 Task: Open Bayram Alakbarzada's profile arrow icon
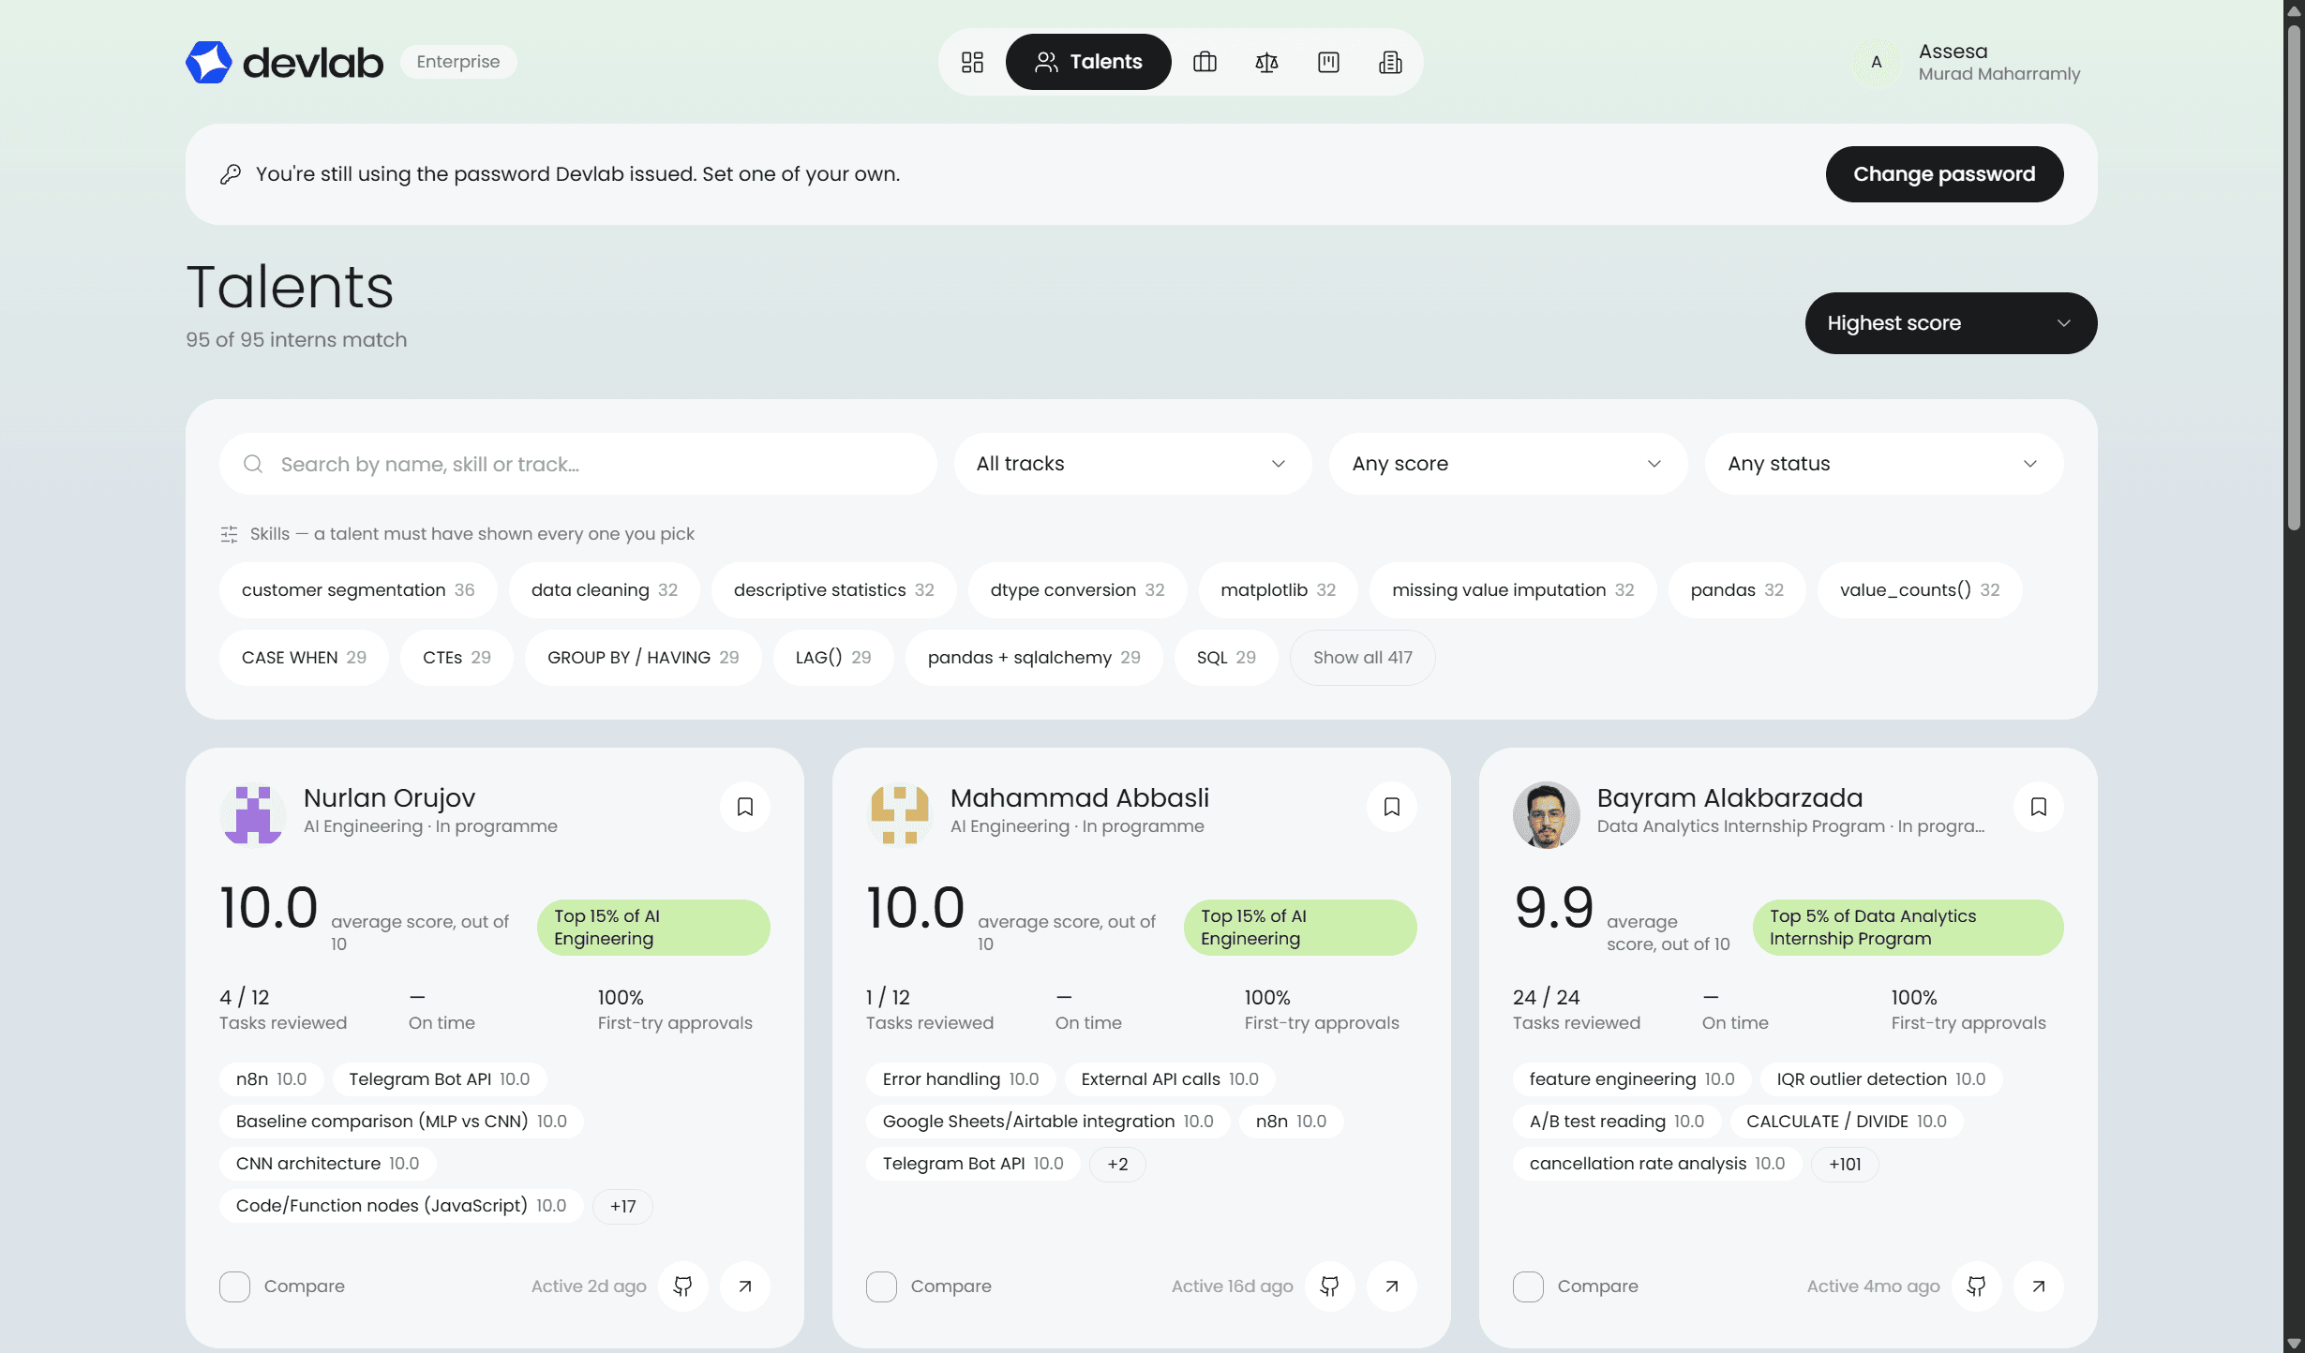(x=2039, y=1286)
